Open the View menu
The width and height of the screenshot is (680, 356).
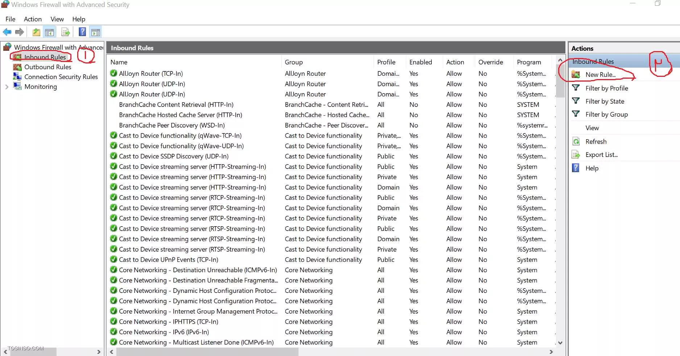click(x=57, y=19)
